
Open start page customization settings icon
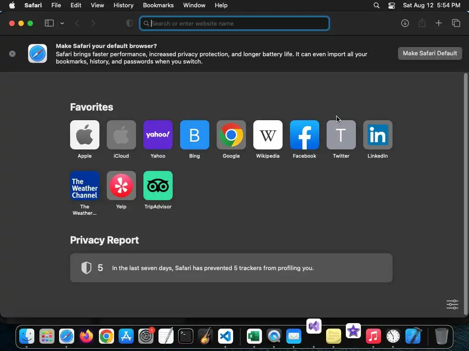click(x=452, y=304)
